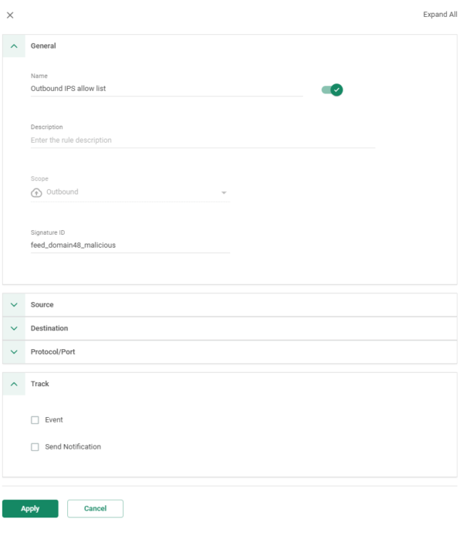Check the Send Notification checkbox
This screenshot has height=539, width=463.
35,447
